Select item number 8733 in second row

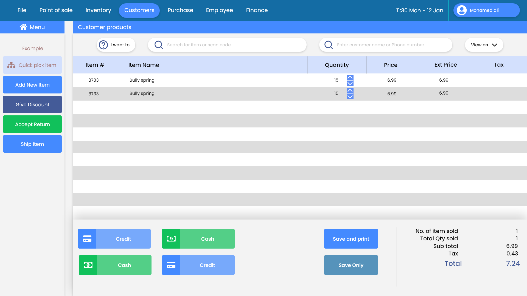coord(93,94)
